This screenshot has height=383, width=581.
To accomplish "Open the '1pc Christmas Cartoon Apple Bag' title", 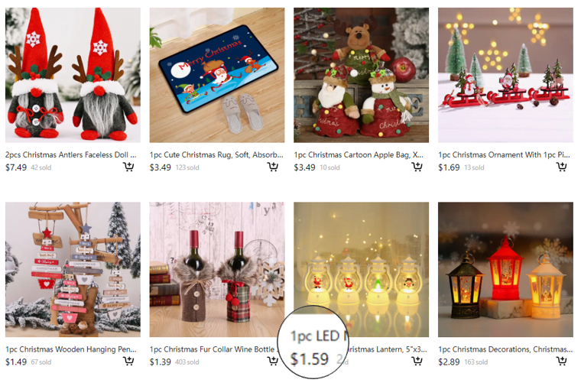I will pos(359,155).
